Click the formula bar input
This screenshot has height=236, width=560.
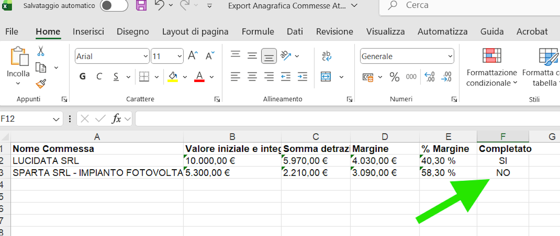[x=347, y=119]
